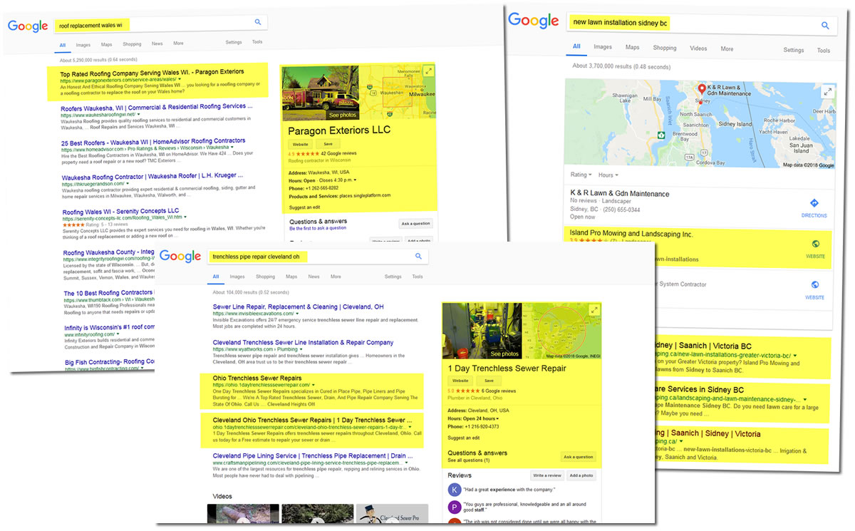
Task: Open Videos tab in new lawn window
Action: point(698,48)
